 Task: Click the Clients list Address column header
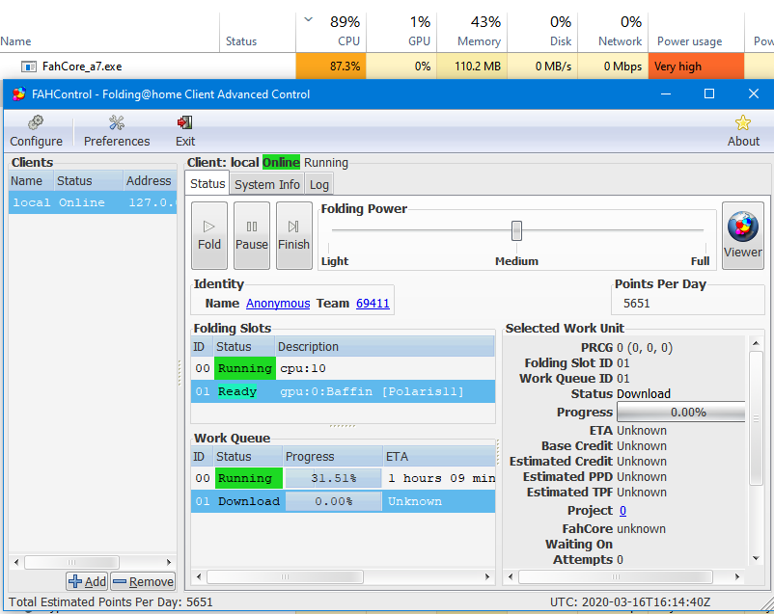click(x=150, y=181)
